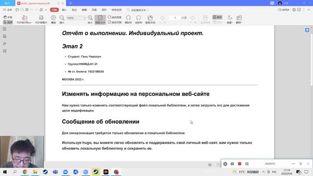Open the fourth left sidebar panel icon
313x176 pixels.
pyautogui.click(x=4, y=51)
